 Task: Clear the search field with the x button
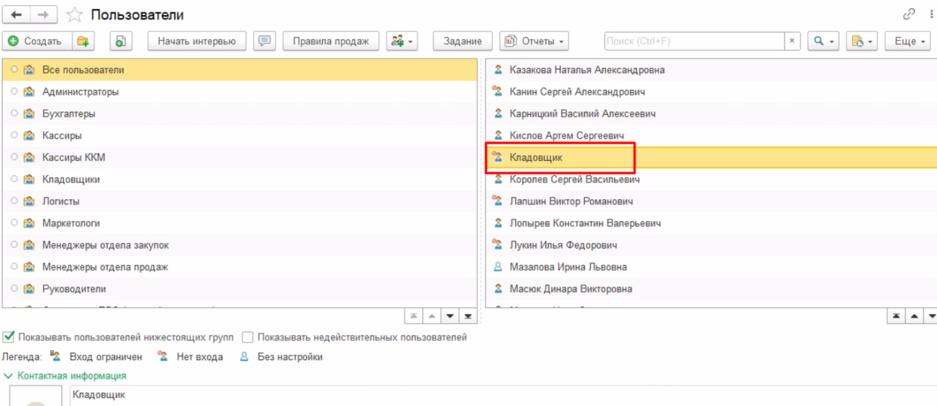tap(792, 41)
